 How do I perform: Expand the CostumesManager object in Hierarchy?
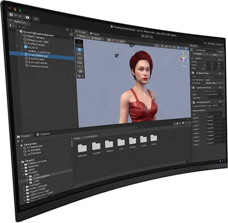tap(23, 54)
